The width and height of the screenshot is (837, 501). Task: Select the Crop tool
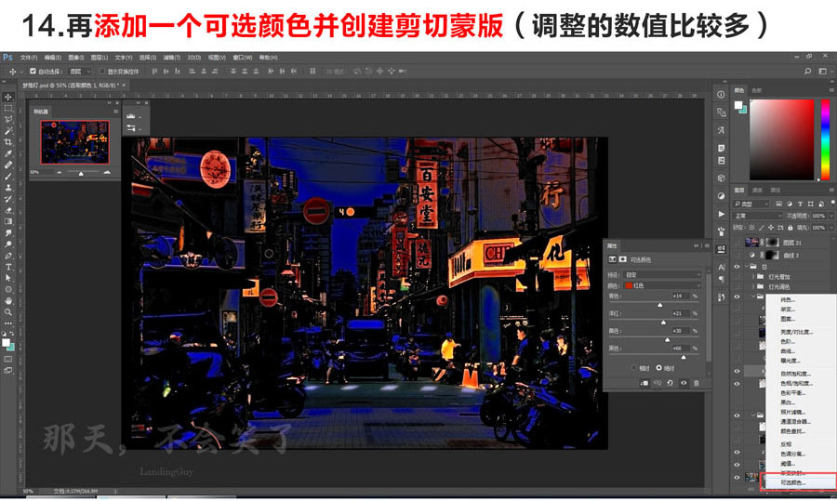(8, 142)
